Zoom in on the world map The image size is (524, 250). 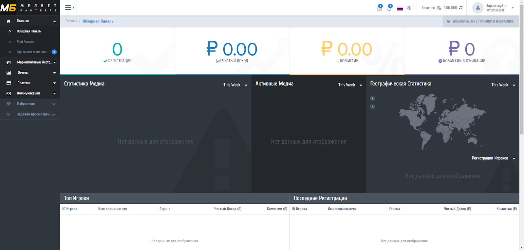click(x=372, y=98)
